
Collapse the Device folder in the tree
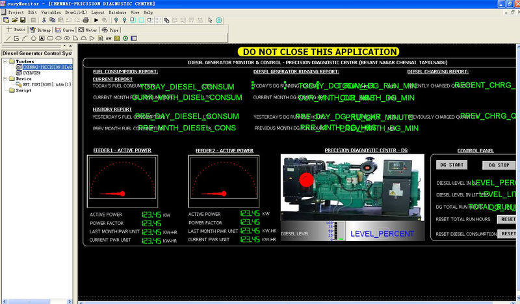pos(5,78)
